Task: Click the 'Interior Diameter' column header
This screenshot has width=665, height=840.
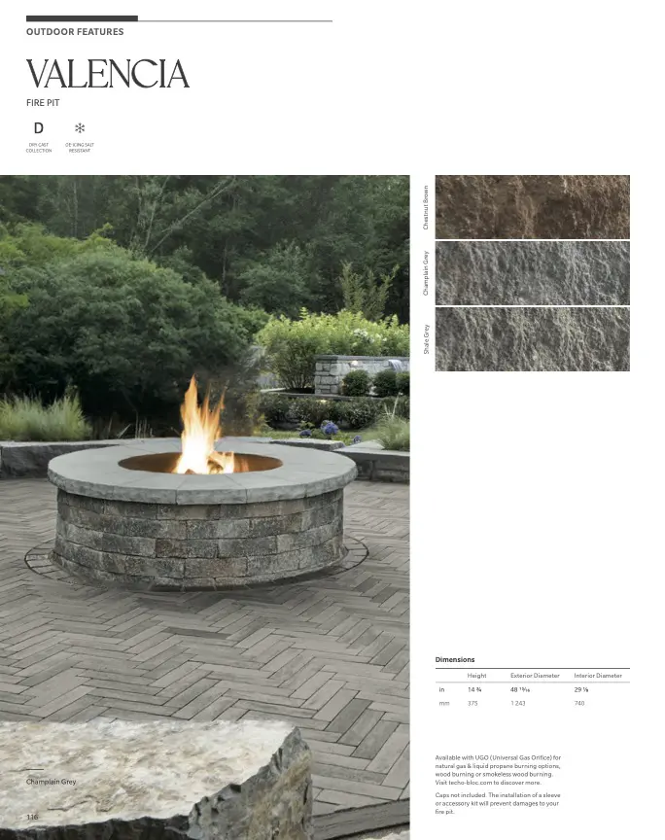Action: [x=598, y=676]
